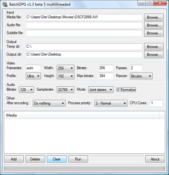Viewport: 169px width, 175px height.
Task: Click the BatchDPG film reel title icon
Action: click(5, 4)
